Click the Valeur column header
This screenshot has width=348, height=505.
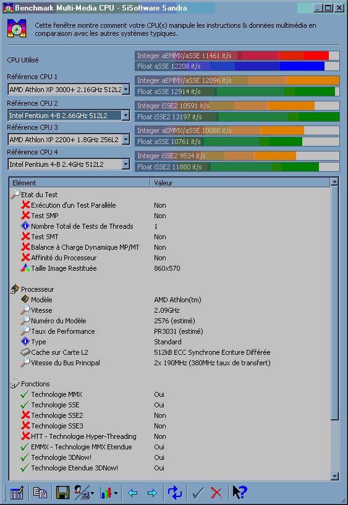[x=240, y=182]
